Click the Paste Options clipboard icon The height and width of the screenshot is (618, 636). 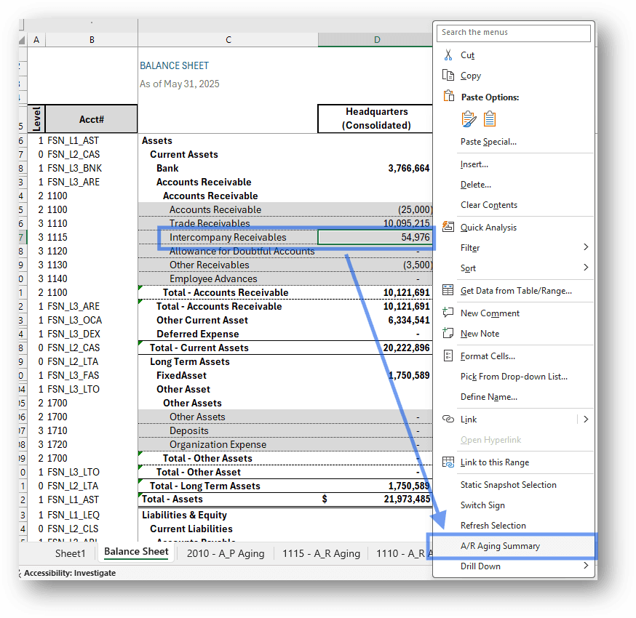point(448,96)
